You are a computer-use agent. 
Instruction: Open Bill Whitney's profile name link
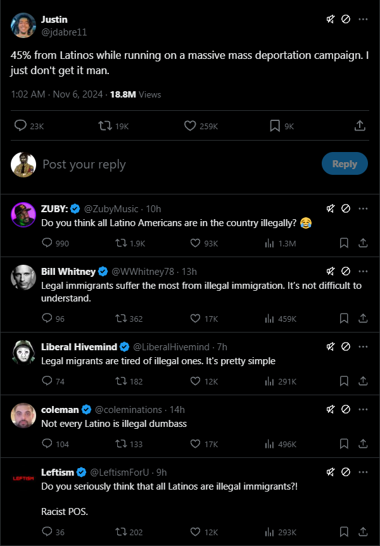pos(68,271)
